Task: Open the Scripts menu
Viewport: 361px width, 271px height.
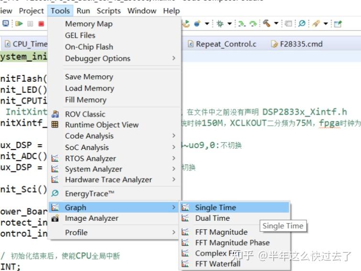Action: [109, 11]
